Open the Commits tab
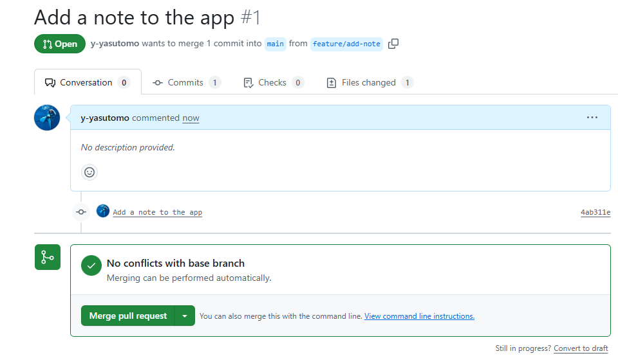The image size is (618, 358). click(x=186, y=82)
